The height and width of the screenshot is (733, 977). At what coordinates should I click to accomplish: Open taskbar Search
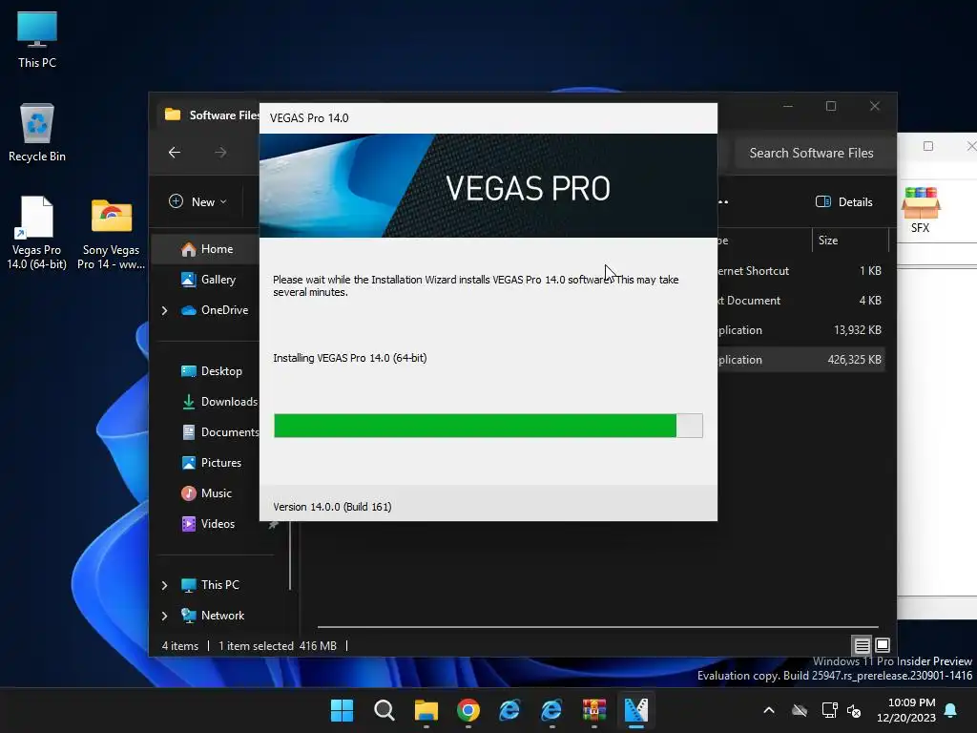point(384,710)
